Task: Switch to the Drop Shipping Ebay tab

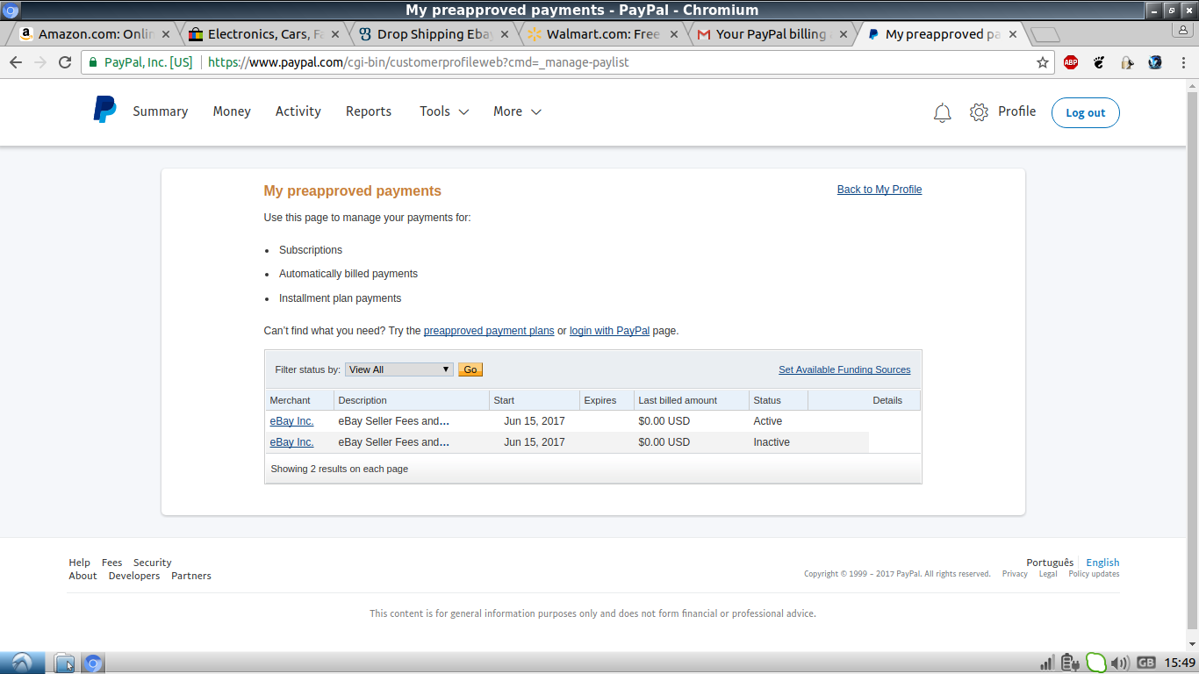Action: click(x=434, y=34)
